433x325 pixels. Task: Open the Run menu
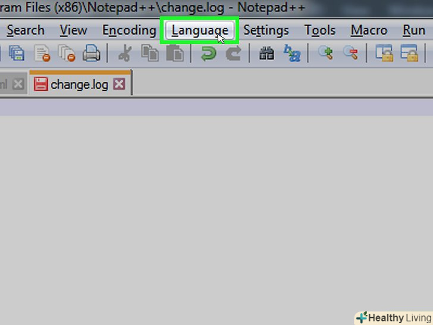[414, 30]
